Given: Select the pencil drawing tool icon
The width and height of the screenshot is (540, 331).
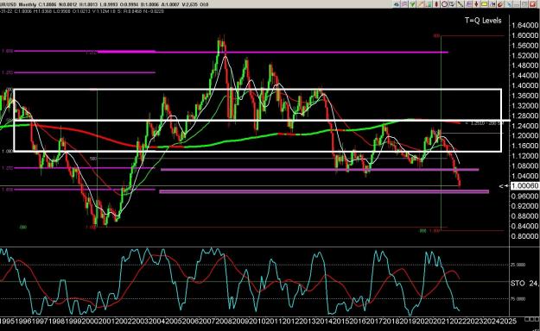Looking at the screenshot, I should point(421,4).
